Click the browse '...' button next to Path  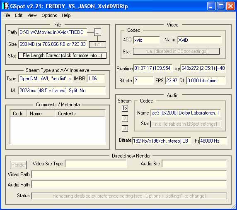tap(97, 32)
